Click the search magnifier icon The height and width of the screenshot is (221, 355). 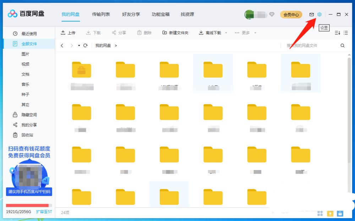(343, 46)
